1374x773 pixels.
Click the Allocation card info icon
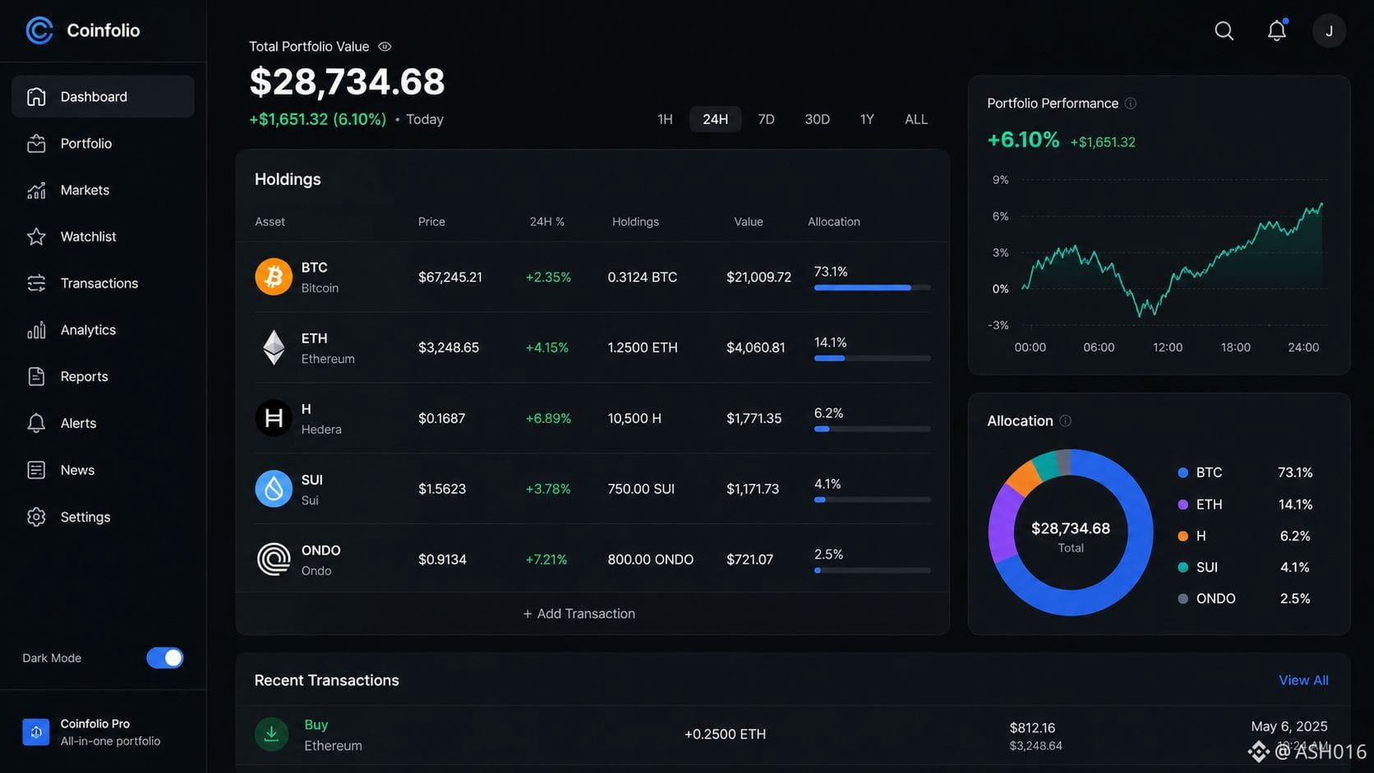click(1065, 421)
